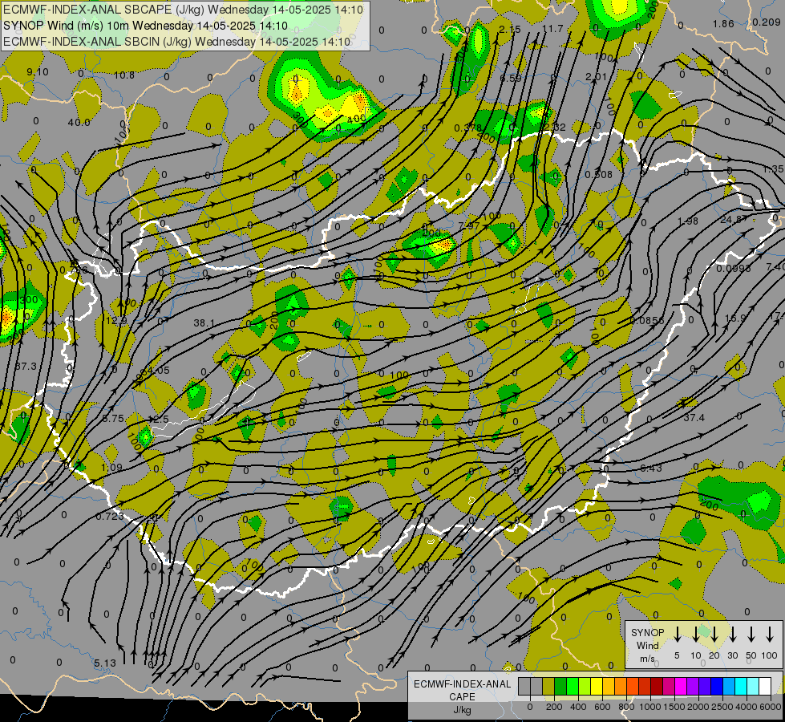This screenshot has height=722, width=785.
Task: Select the SBCAPE title line at top
Action: 184,10
